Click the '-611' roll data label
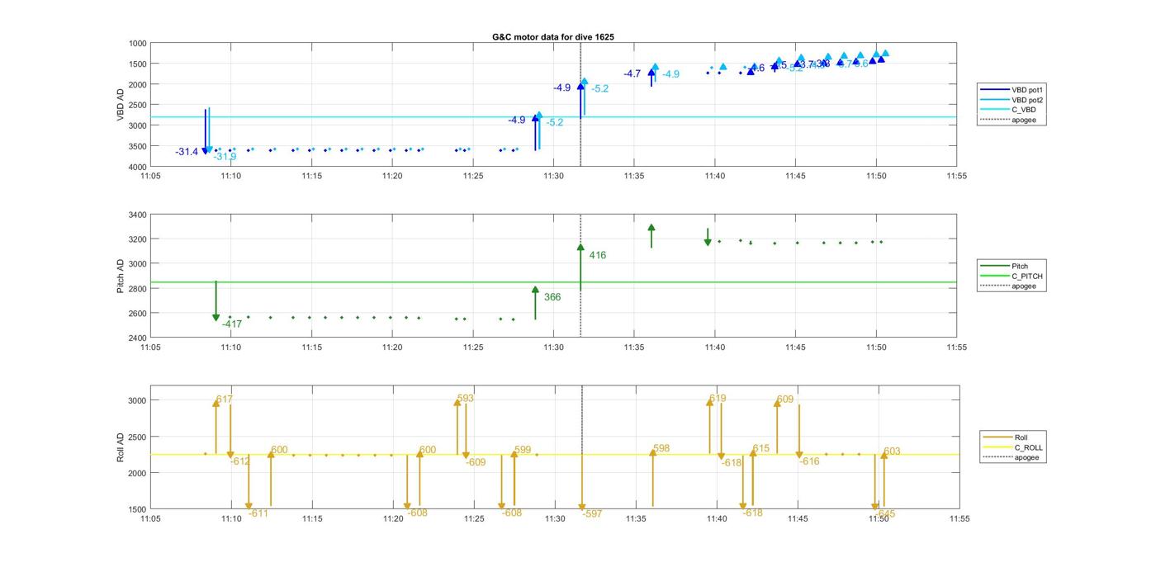Viewport: 1156px width, 572px height. point(258,513)
